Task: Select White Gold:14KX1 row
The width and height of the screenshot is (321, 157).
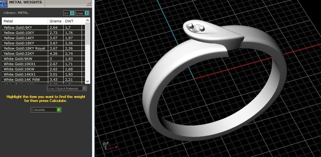Action: (43, 74)
